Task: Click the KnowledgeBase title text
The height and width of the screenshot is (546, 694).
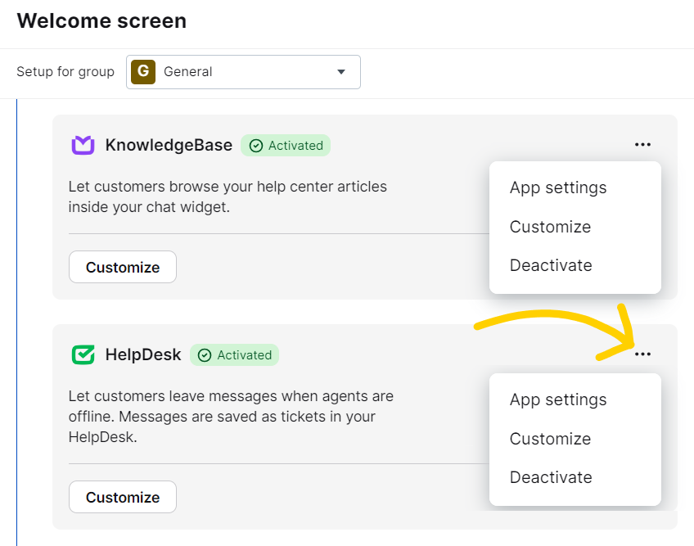Action: (x=169, y=145)
